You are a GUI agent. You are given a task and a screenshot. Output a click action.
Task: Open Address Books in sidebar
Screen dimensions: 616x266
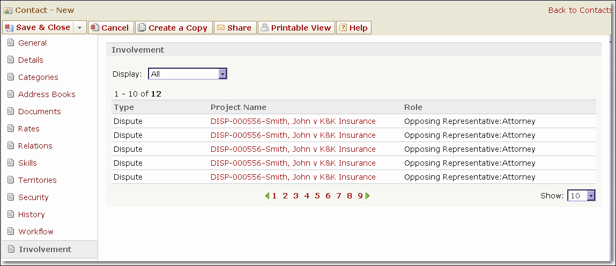pyautogui.click(x=47, y=94)
